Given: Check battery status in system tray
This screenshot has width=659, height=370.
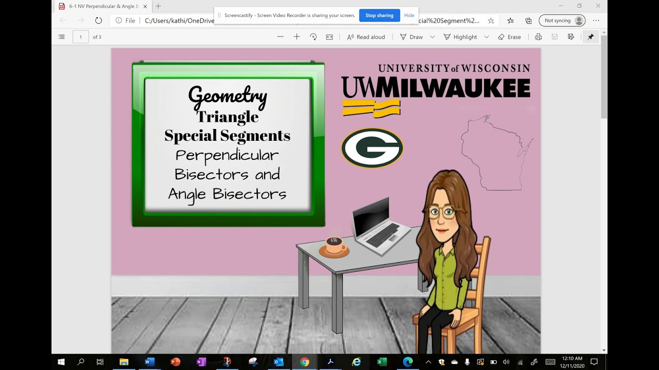Looking at the screenshot, I should pyautogui.click(x=493, y=362).
